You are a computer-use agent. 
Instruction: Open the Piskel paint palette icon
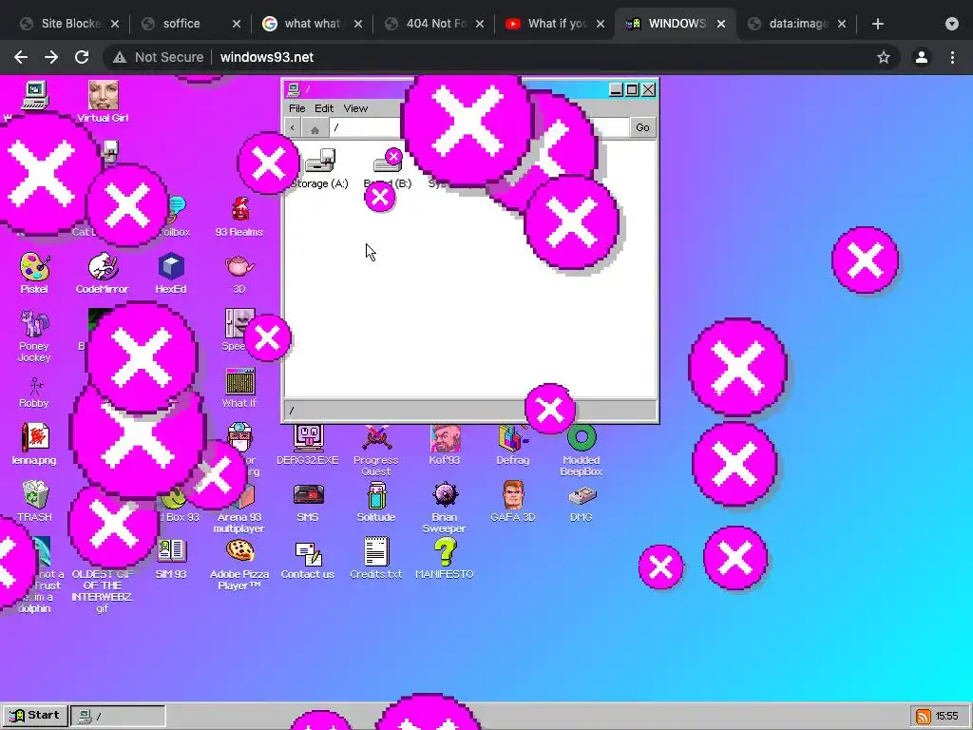34,273
